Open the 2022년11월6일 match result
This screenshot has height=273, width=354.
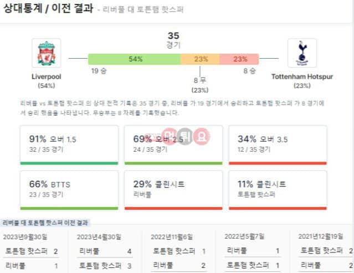point(178,252)
